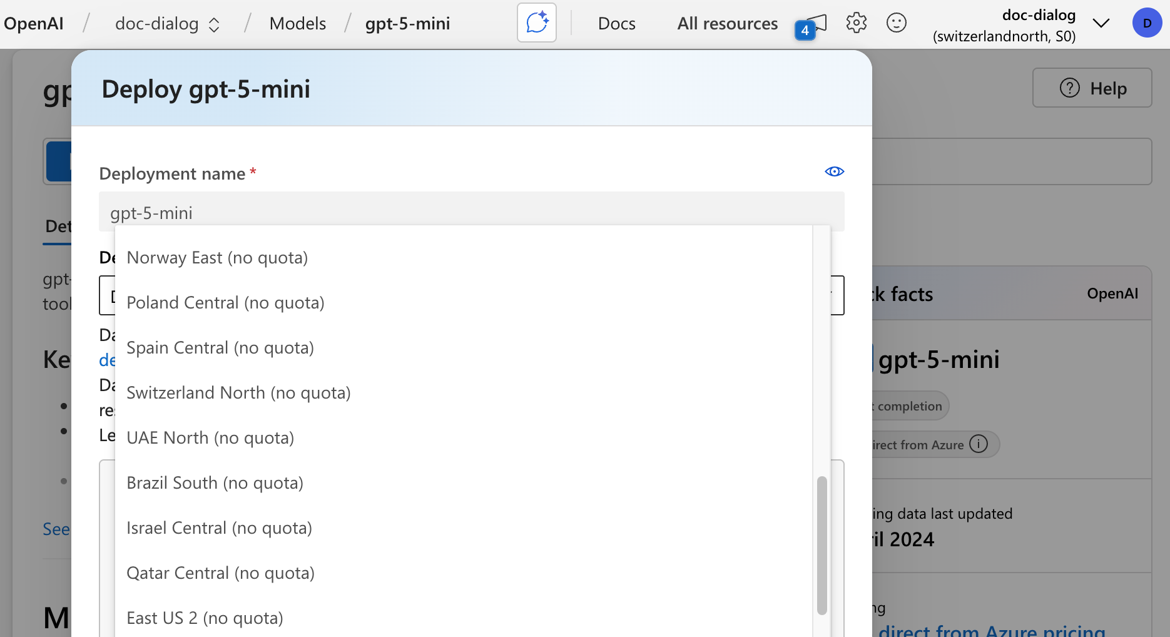Open direct from Azure pricing link
Screen dimensions: 1170x637
[992, 631]
